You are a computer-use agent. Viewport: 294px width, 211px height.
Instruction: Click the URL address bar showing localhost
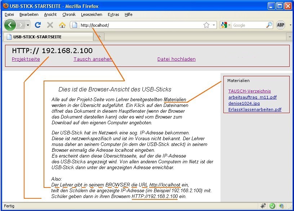click(x=137, y=25)
